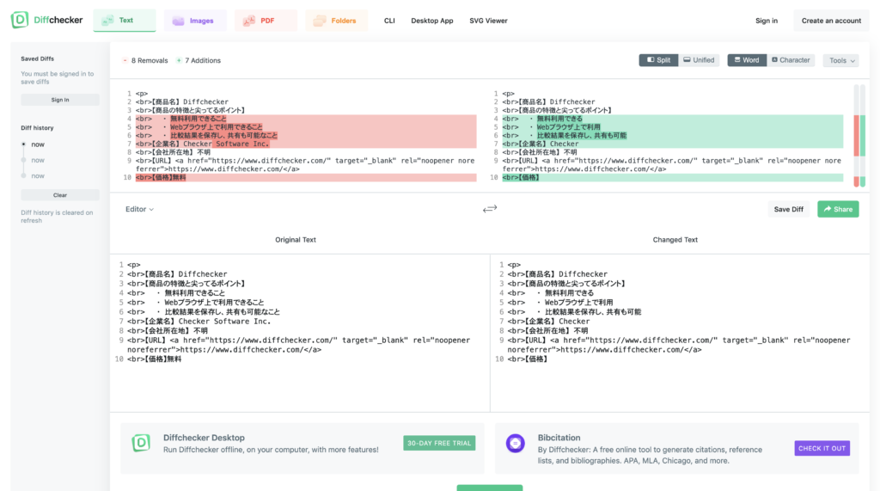Open the Text diff tab

(125, 21)
